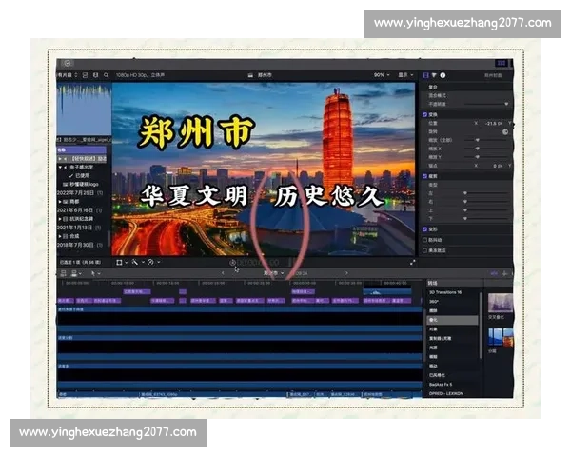Click the rotation dial in inspector
This screenshot has height=457, width=571.
click(505, 132)
